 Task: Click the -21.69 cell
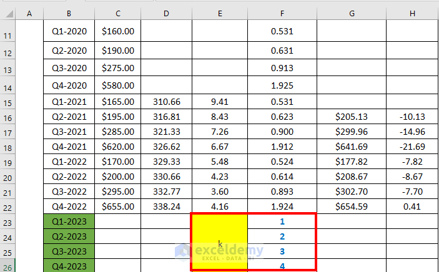(412, 147)
